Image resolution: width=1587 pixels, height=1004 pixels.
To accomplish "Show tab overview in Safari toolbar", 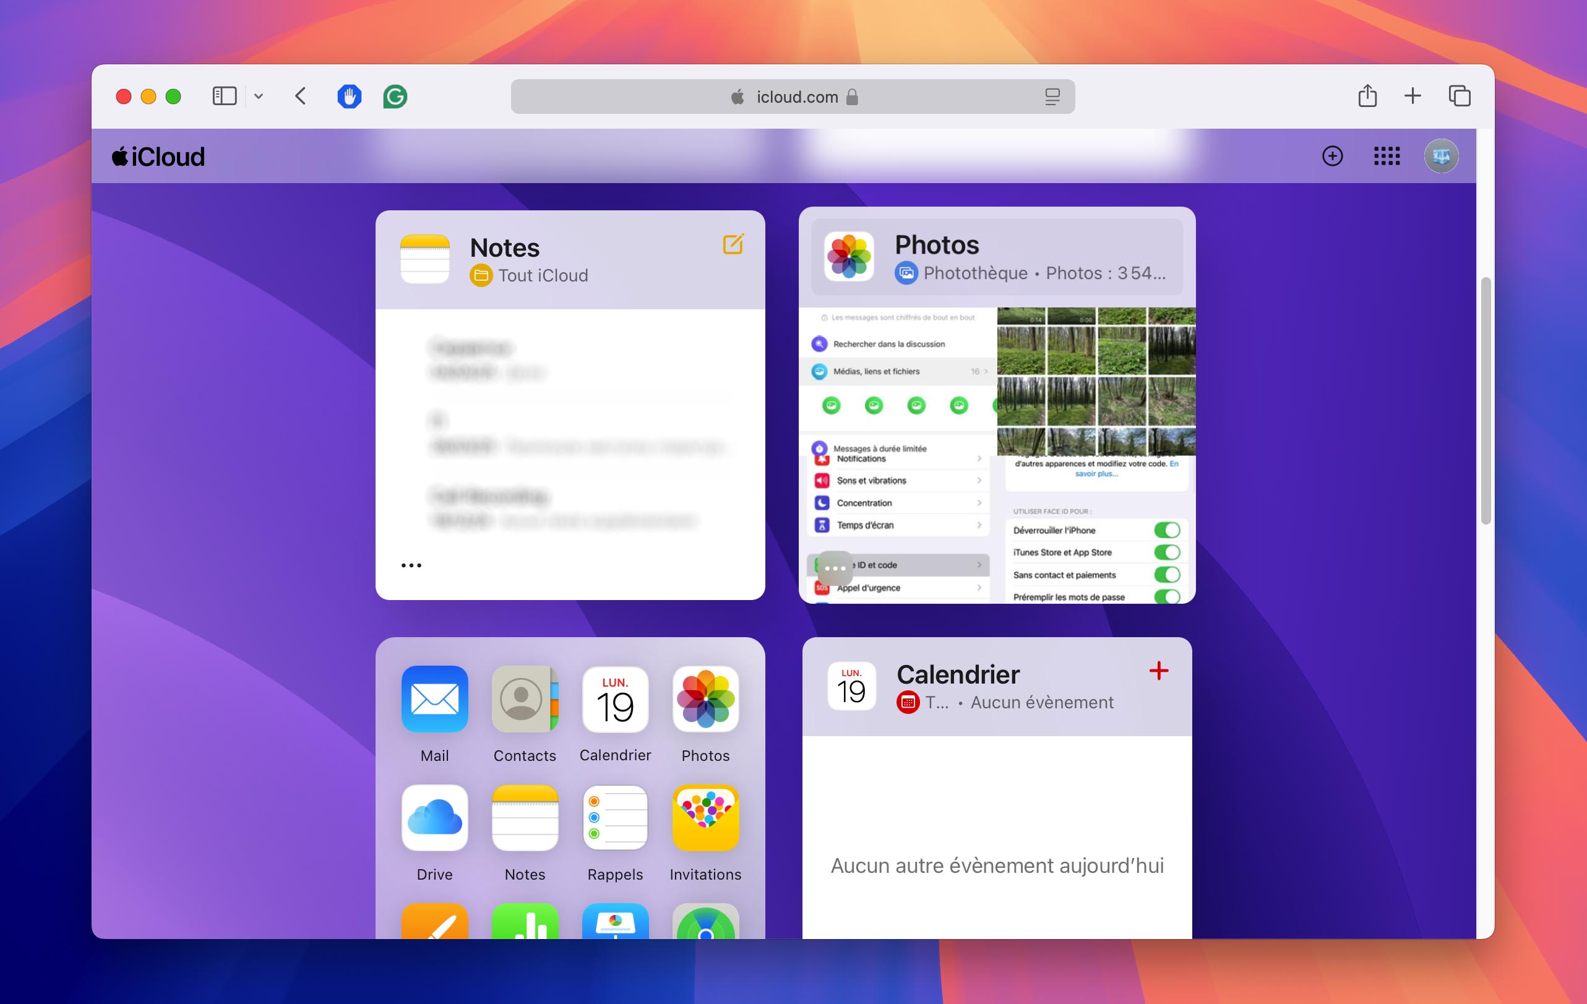I will pos(1459,96).
